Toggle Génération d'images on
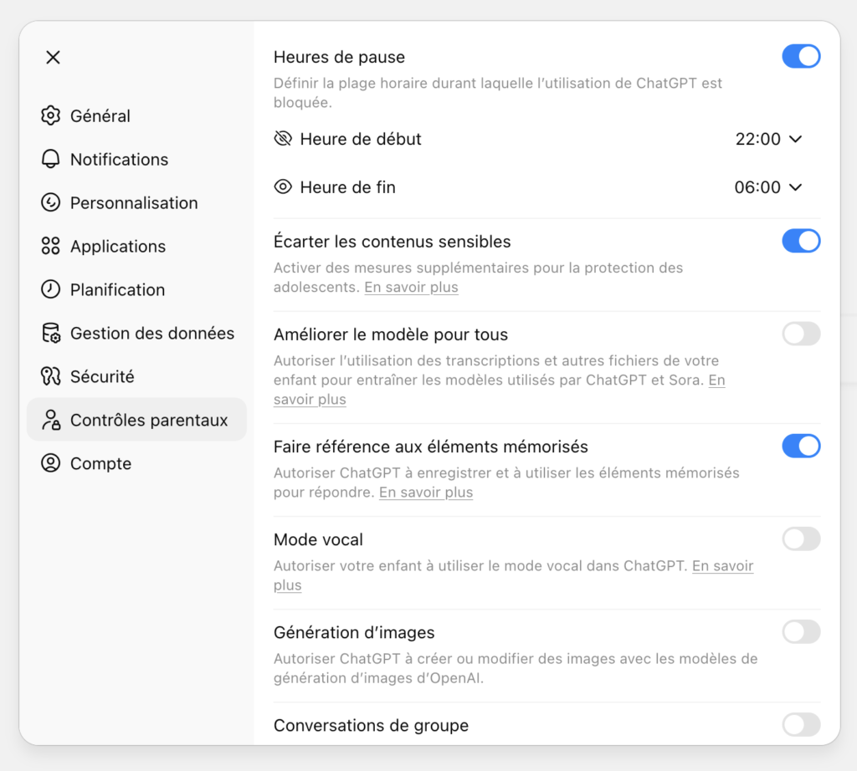The image size is (857, 771). 801,631
